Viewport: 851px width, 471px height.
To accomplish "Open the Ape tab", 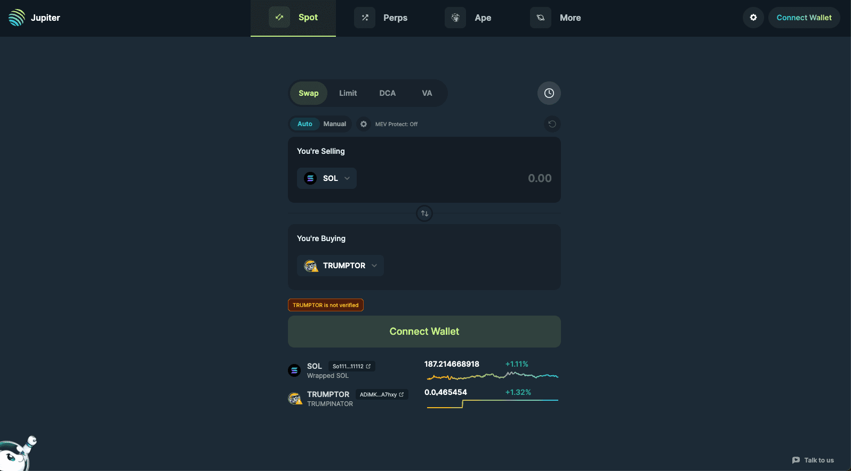I will point(468,18).
